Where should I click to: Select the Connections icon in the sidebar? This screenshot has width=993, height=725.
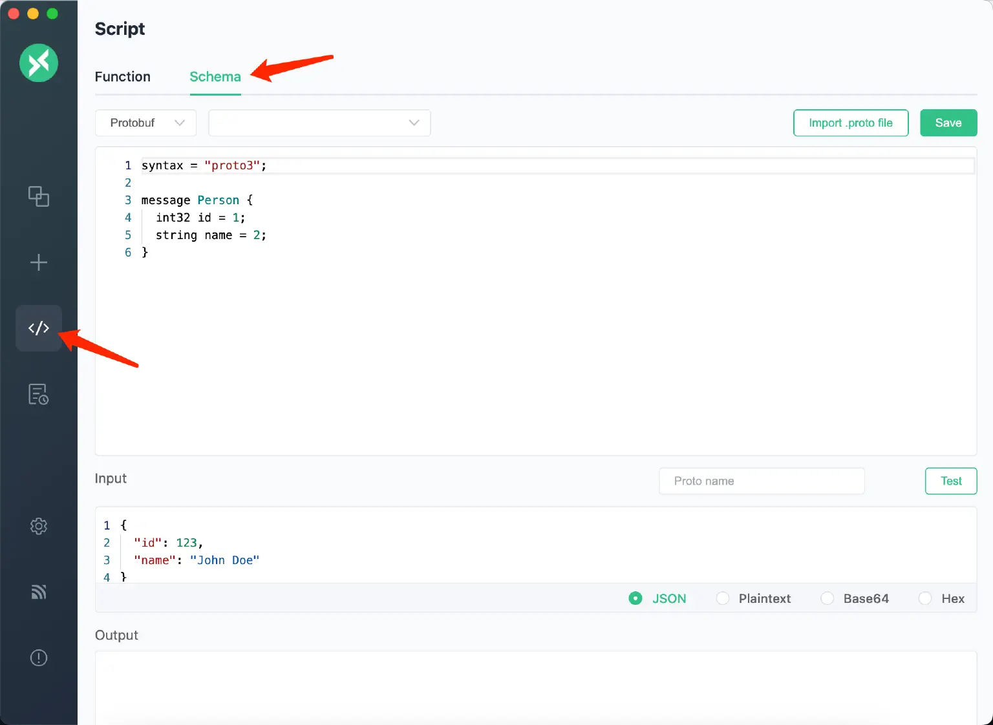pyautogui.click(x=39, y=196)
